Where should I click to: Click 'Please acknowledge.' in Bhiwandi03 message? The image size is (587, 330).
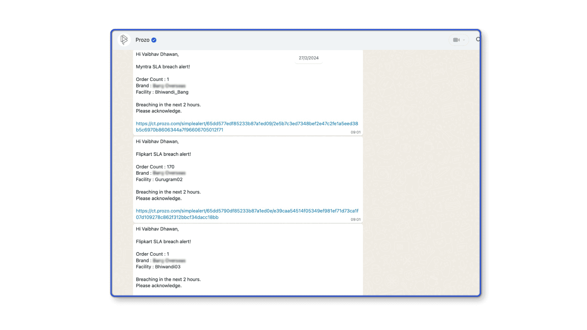pos(159,286)
